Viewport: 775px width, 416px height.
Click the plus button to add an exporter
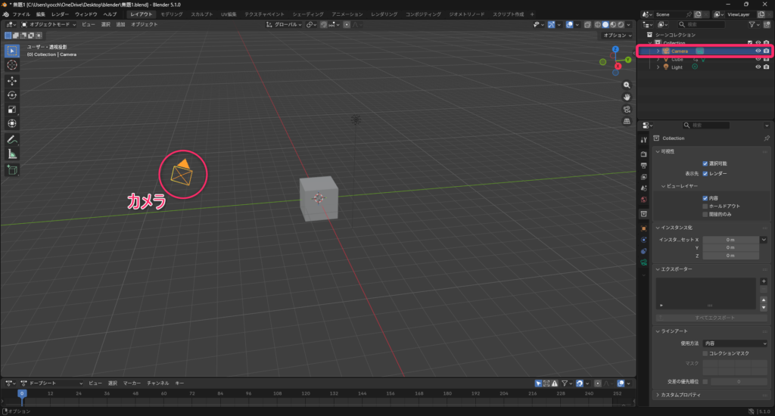click(764, 281)
